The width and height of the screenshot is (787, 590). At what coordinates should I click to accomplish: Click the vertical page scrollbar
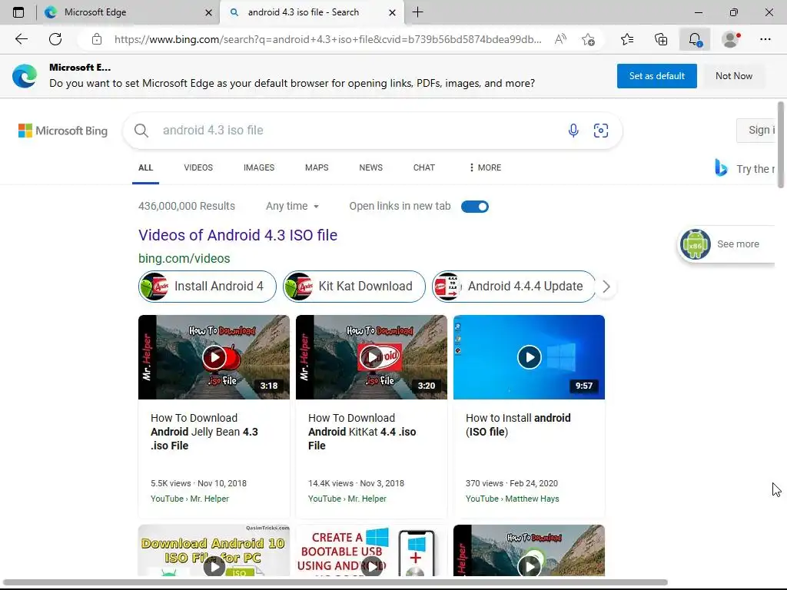[x=781, y=145]
